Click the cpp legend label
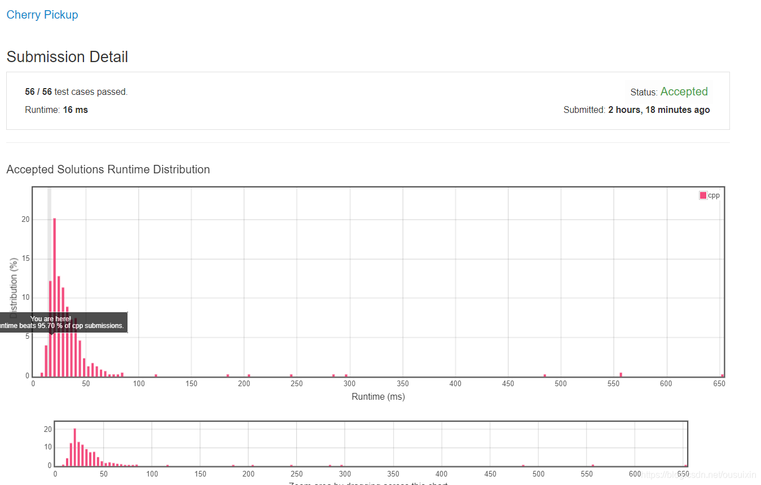761x485 pixels. click(714, 195)
